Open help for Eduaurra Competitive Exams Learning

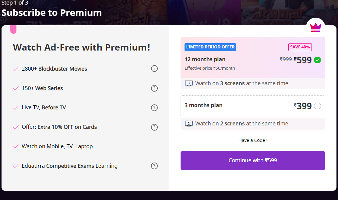154,166
